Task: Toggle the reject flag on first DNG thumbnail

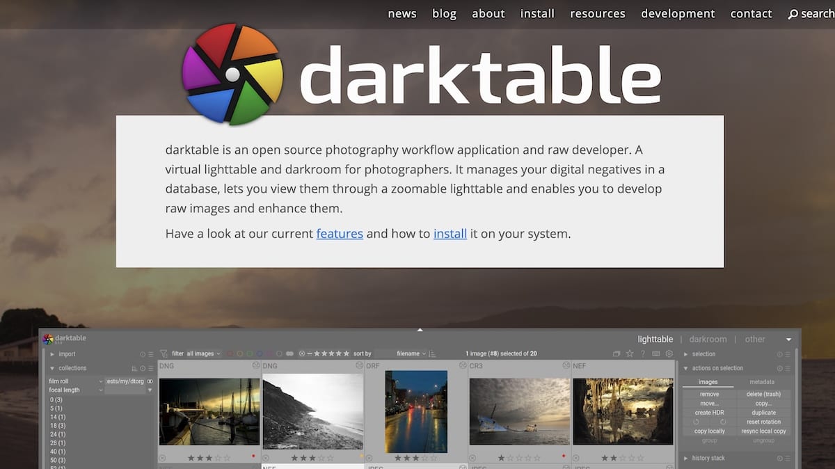Action: point(161,457)
